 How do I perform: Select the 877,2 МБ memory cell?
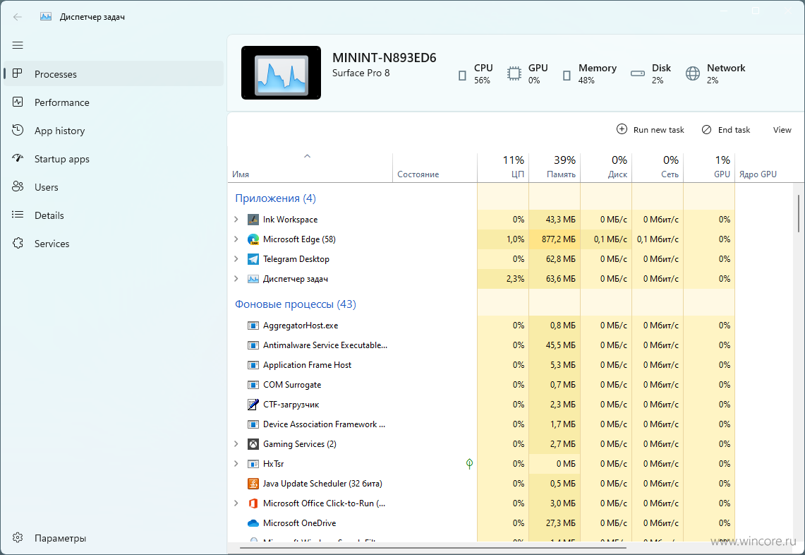pyautogui.click(x=555, y=239)
